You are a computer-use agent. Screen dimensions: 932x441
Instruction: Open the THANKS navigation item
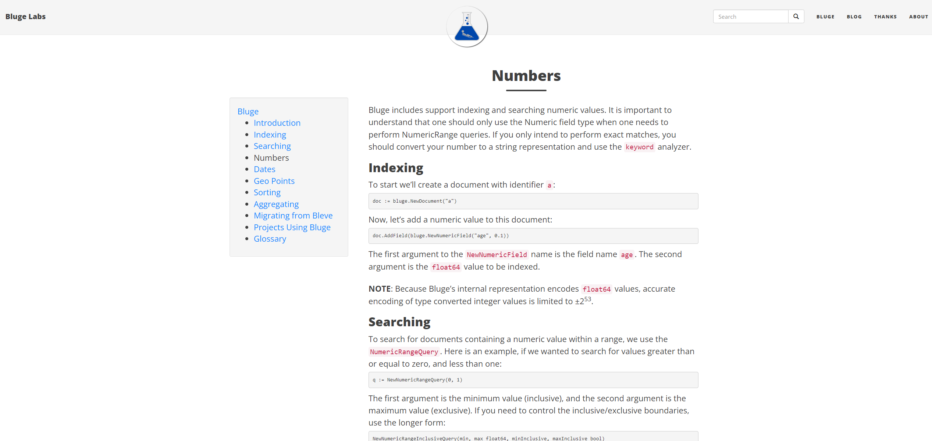click(885, 17)
